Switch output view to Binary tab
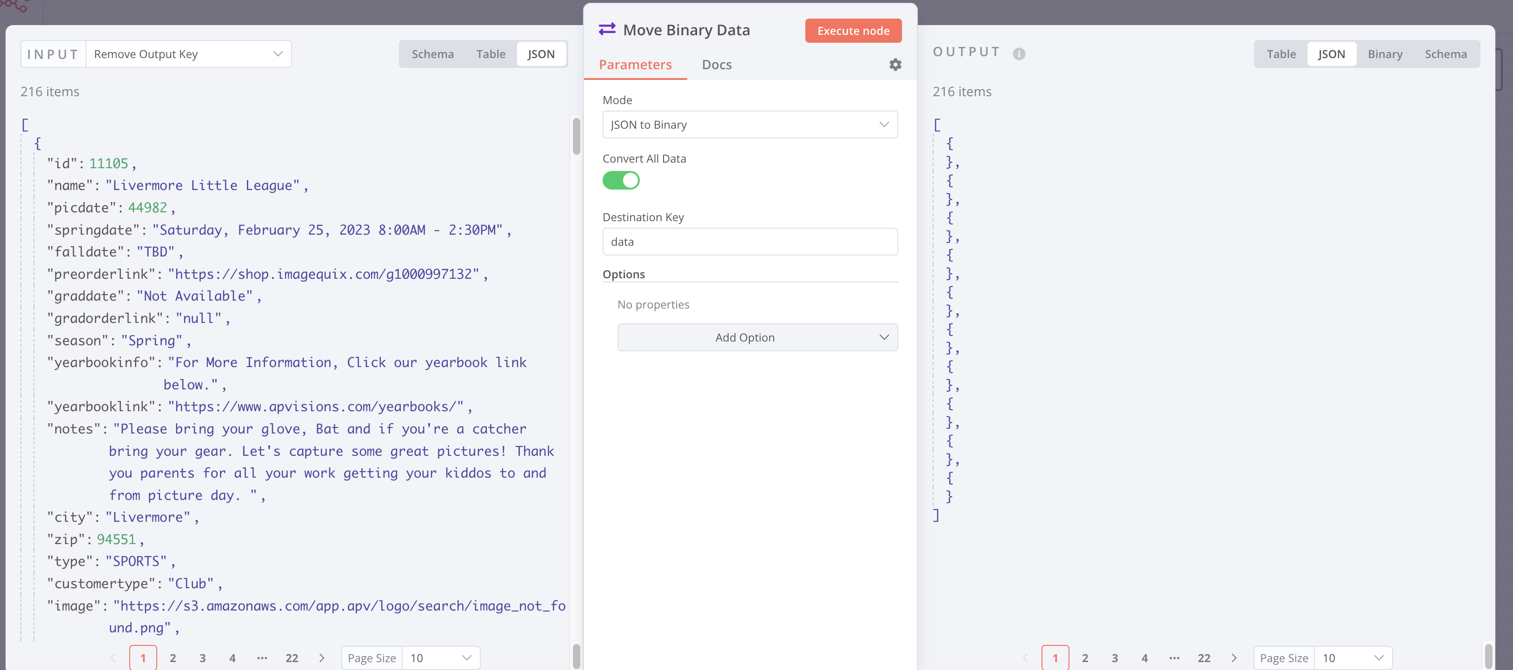 1384,54
